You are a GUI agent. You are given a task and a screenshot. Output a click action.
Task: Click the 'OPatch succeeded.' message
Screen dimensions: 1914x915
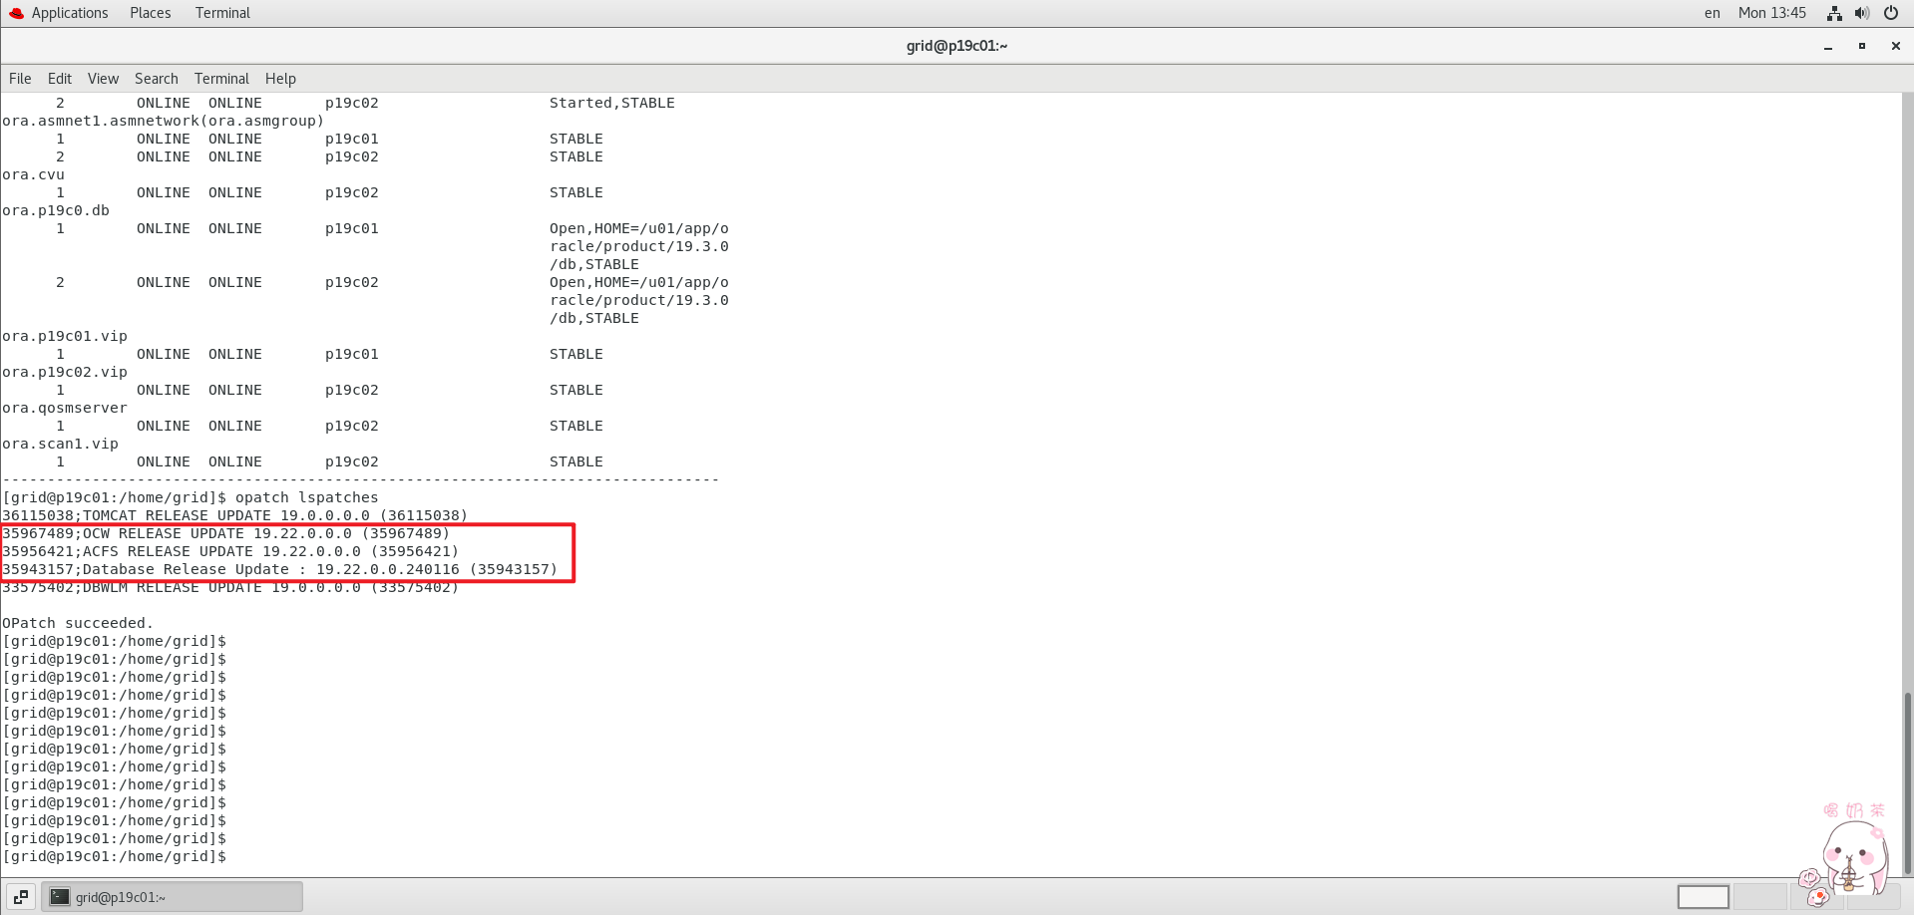tap(78, 623)
